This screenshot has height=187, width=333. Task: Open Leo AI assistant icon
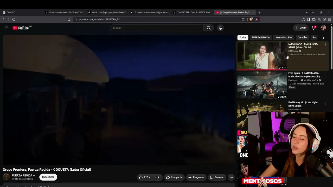coord(319,19)
